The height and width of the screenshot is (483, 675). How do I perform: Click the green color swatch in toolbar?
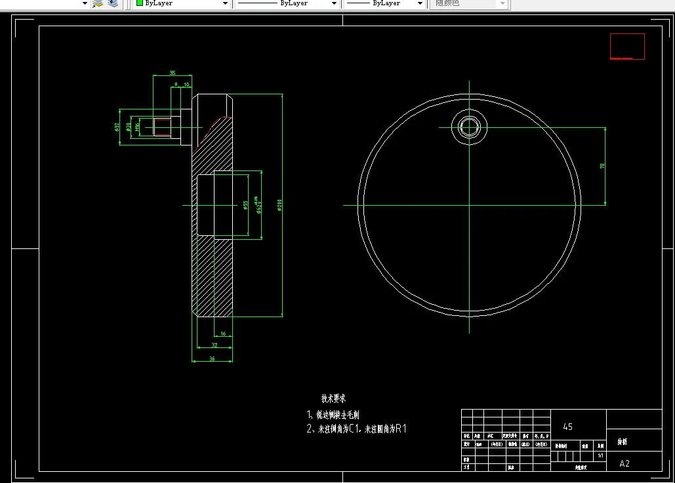140,3
